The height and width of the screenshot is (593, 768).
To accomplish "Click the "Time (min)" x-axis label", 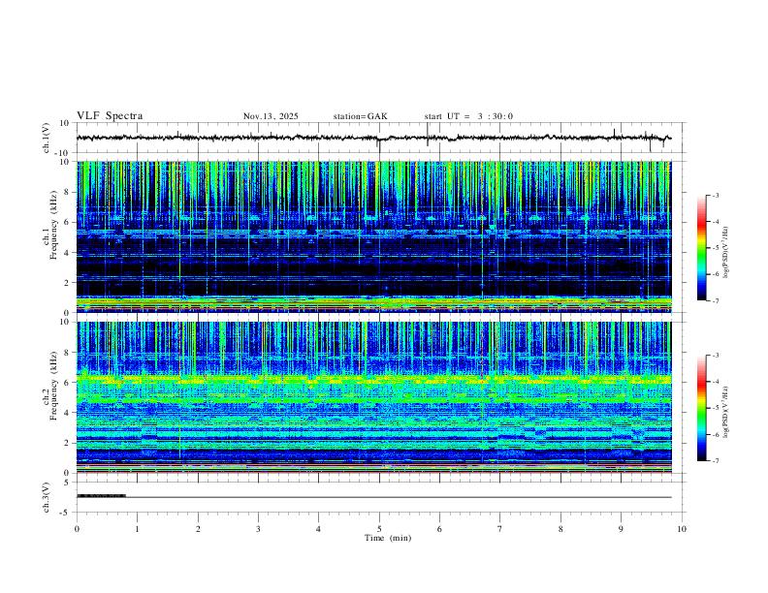I will pyautogui.click(x=388, y=538).
